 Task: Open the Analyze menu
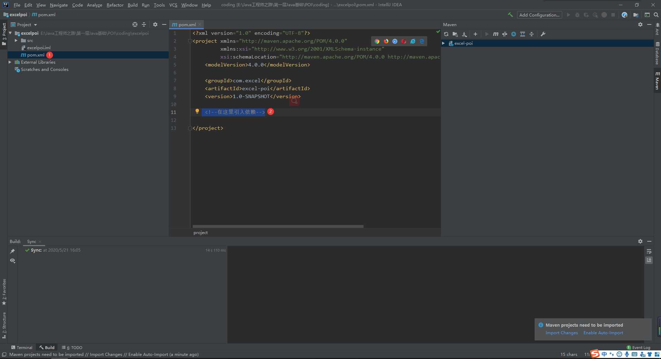tap(94, 5)
